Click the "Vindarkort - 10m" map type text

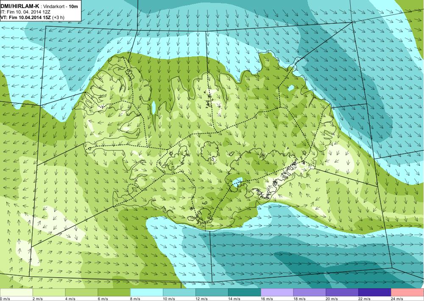point(61,6)
